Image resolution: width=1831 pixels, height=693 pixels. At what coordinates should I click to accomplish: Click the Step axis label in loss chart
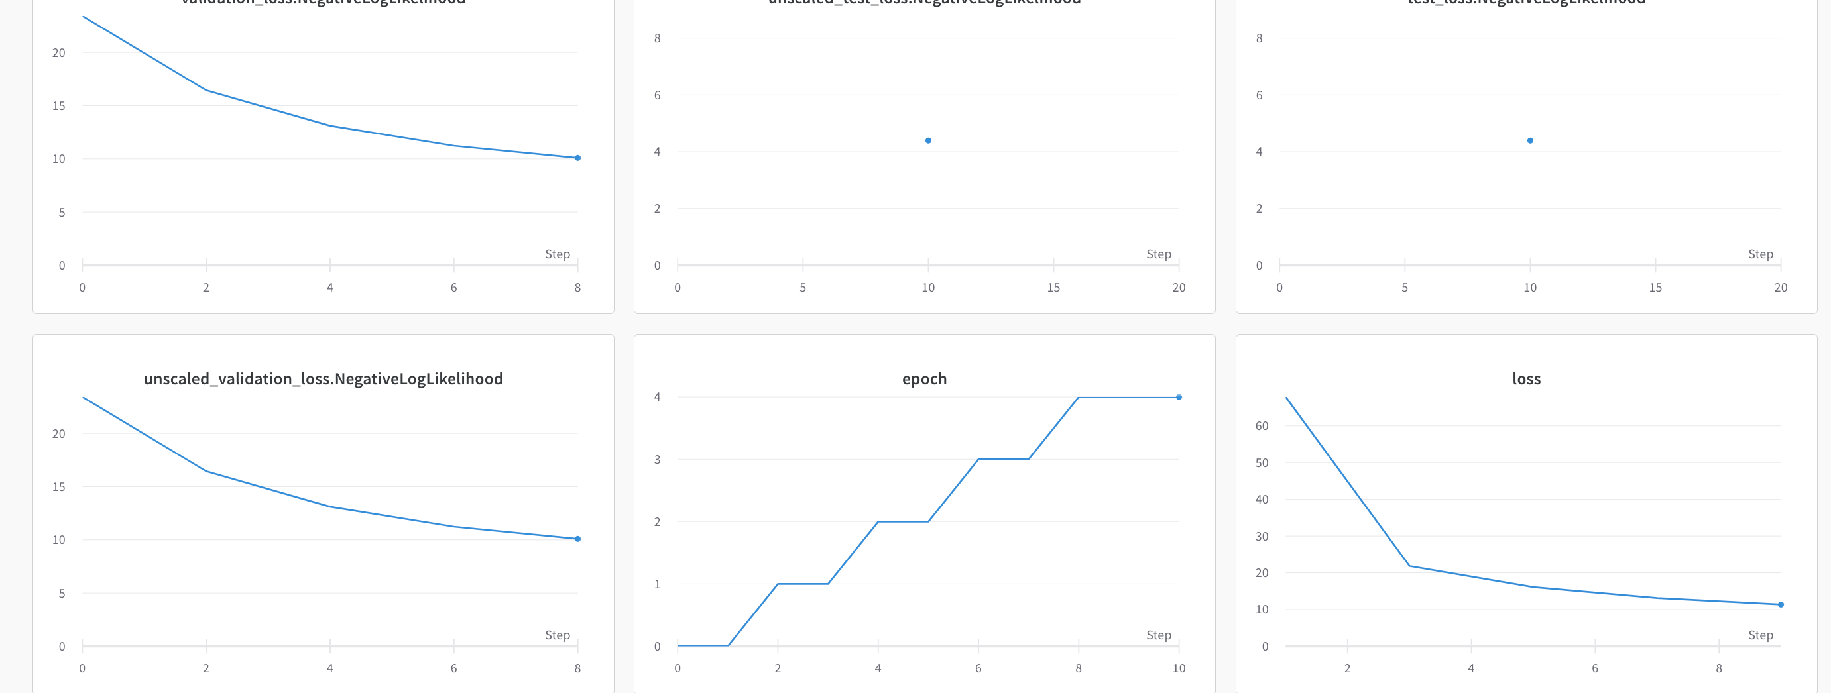[x=1760, y=635]
